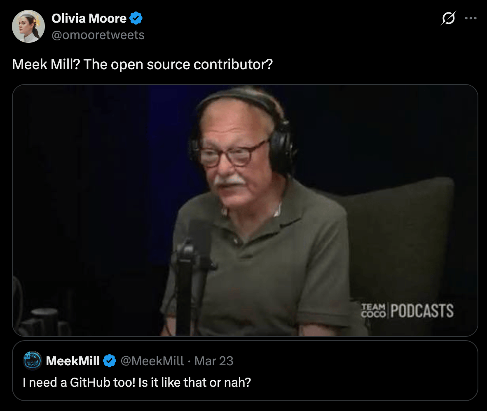This screenshot has height=411, width=487.
Task: Click the Grok explain-post icon
Action: 448,18
